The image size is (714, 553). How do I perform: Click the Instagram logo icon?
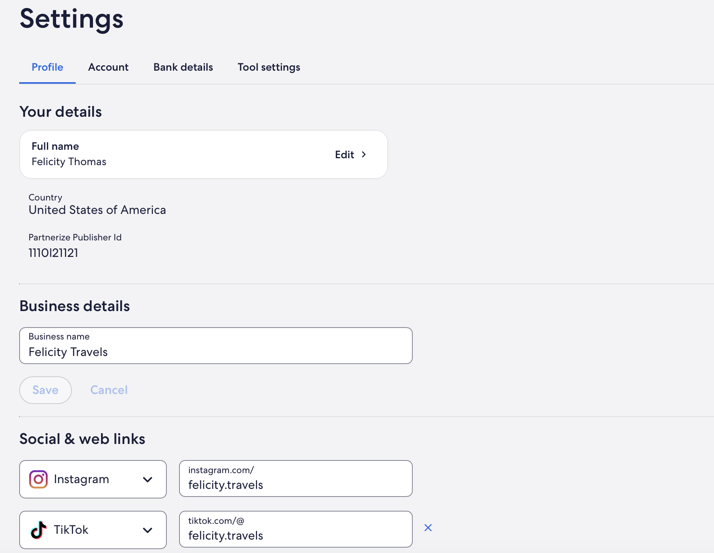tap(38, 479)
